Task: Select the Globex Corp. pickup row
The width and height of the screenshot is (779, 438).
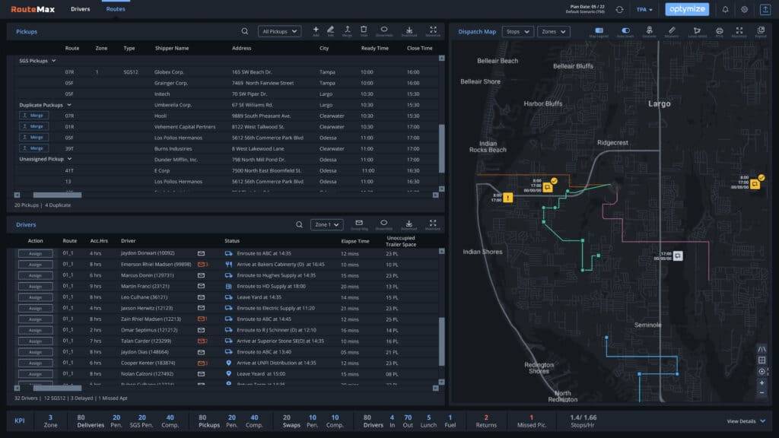Action: pos(226,72)
